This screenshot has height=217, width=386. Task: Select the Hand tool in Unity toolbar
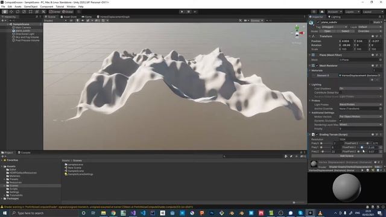pyautogui.click(x=5, y=11)
